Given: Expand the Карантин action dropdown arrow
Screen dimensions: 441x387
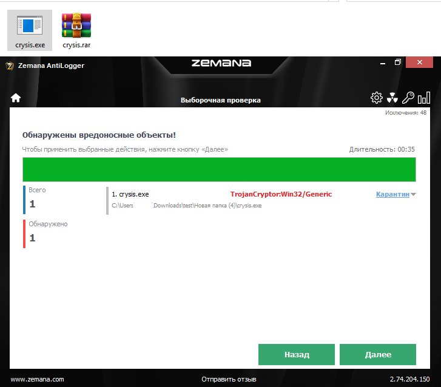Looking at the screenshot, I should [413, 194].
